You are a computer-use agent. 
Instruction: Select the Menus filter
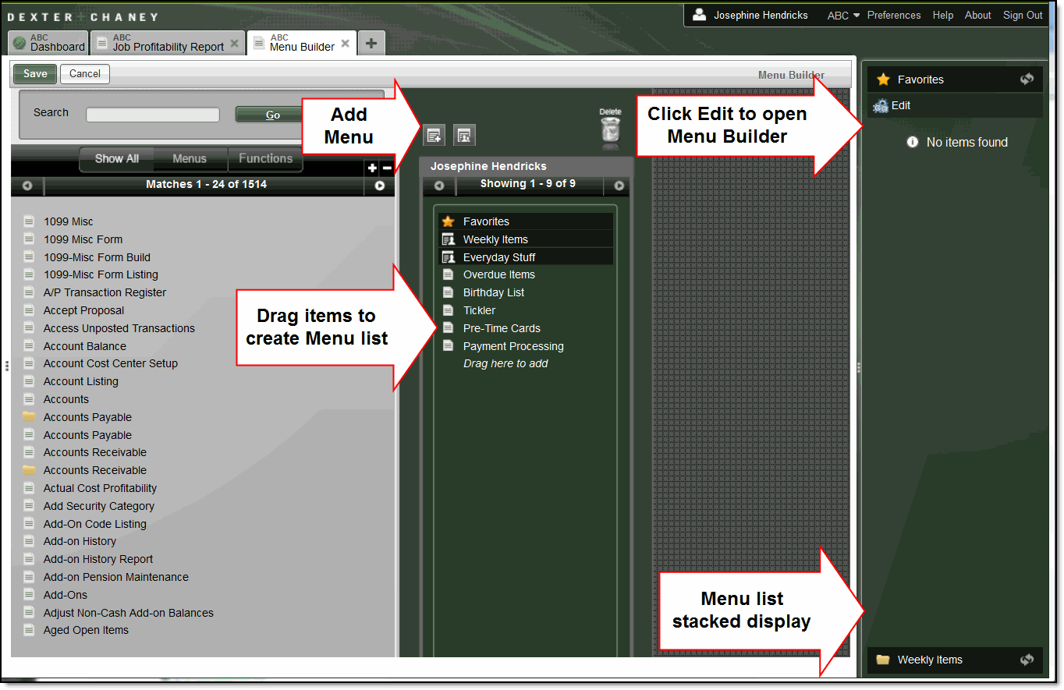[190, 158]
